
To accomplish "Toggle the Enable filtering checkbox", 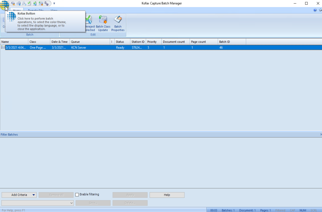I will point(77,195).
